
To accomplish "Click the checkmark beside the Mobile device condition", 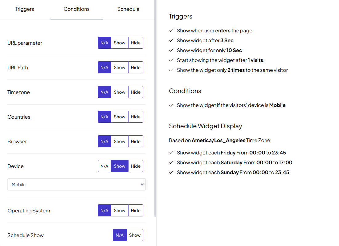I will (x=171, y=105).
